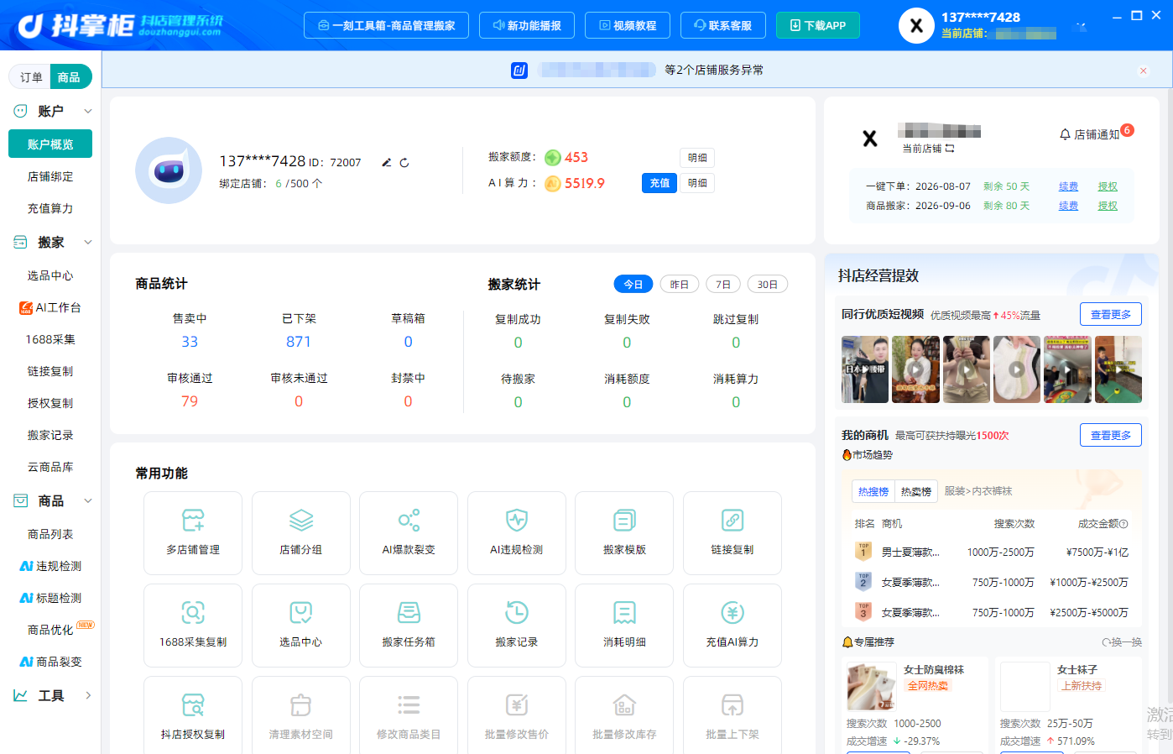Click the robot avatar icon

(x=169, y=170)
